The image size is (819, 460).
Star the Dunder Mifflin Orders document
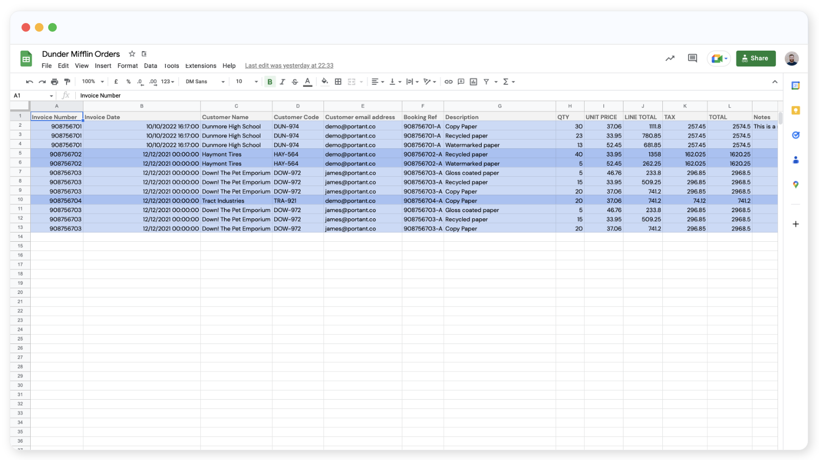132,54
